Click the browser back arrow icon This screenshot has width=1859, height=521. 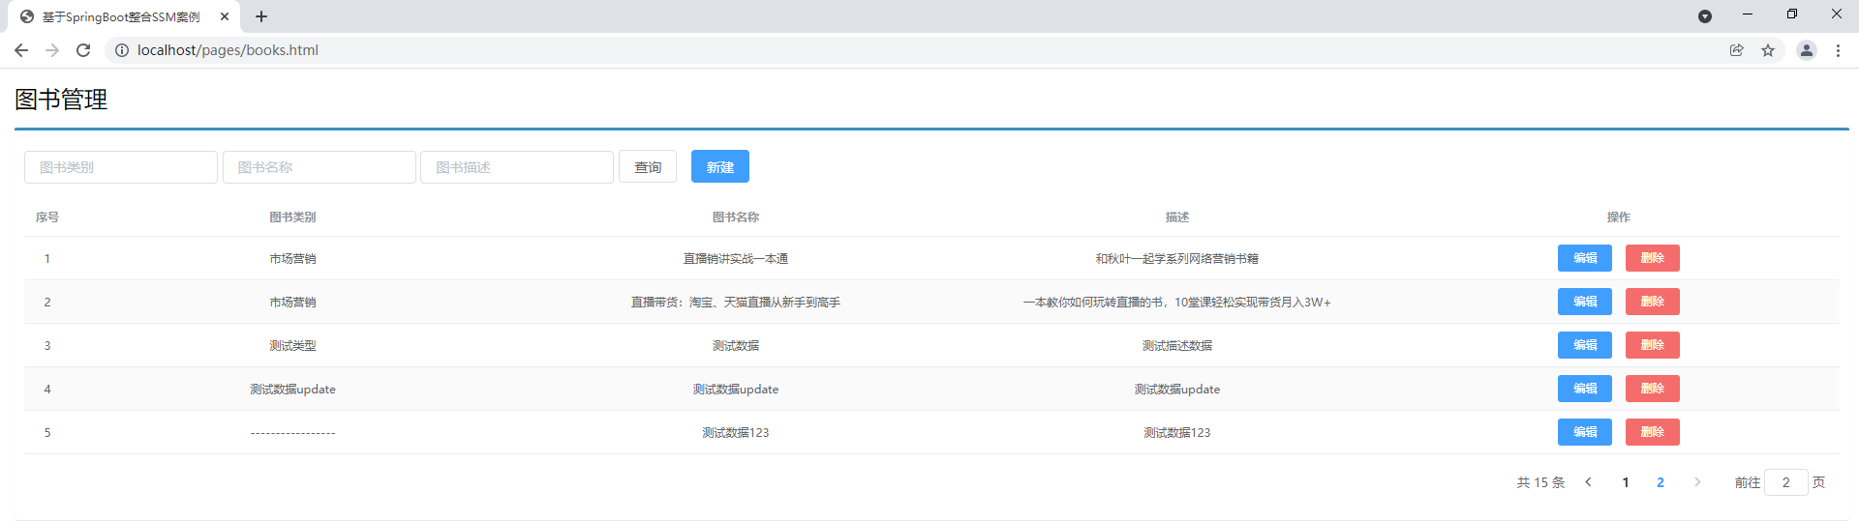pyautogui.click(x=21, y=50)
